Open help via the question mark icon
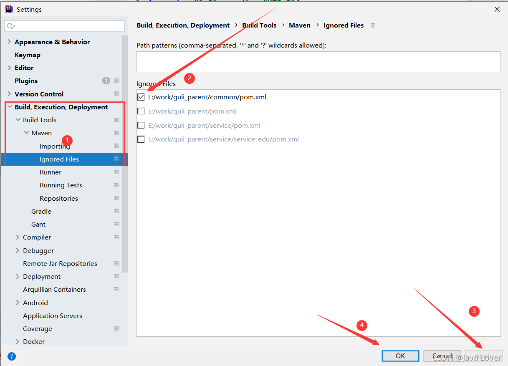Image resolution: width=508 pixels, height=366 pixels. 12,356
